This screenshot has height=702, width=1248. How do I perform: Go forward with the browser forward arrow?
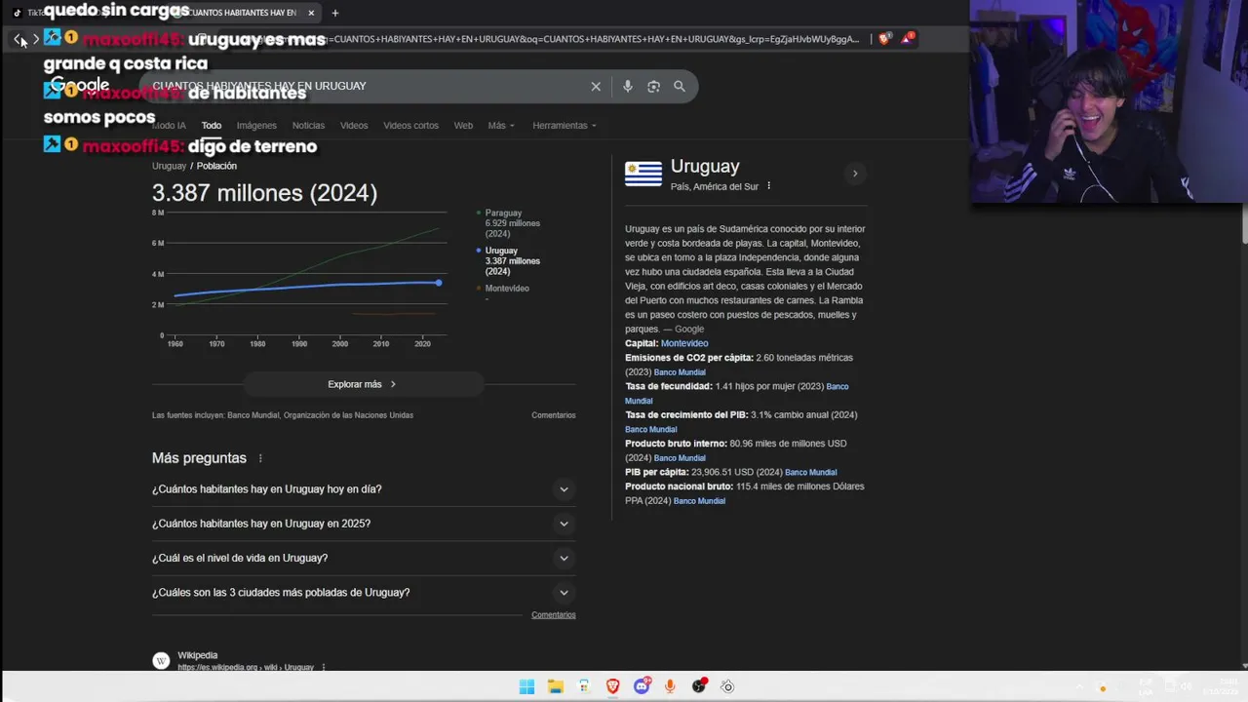(36, 40)
